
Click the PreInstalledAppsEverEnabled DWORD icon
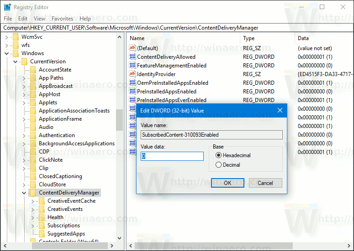[132, 100]
